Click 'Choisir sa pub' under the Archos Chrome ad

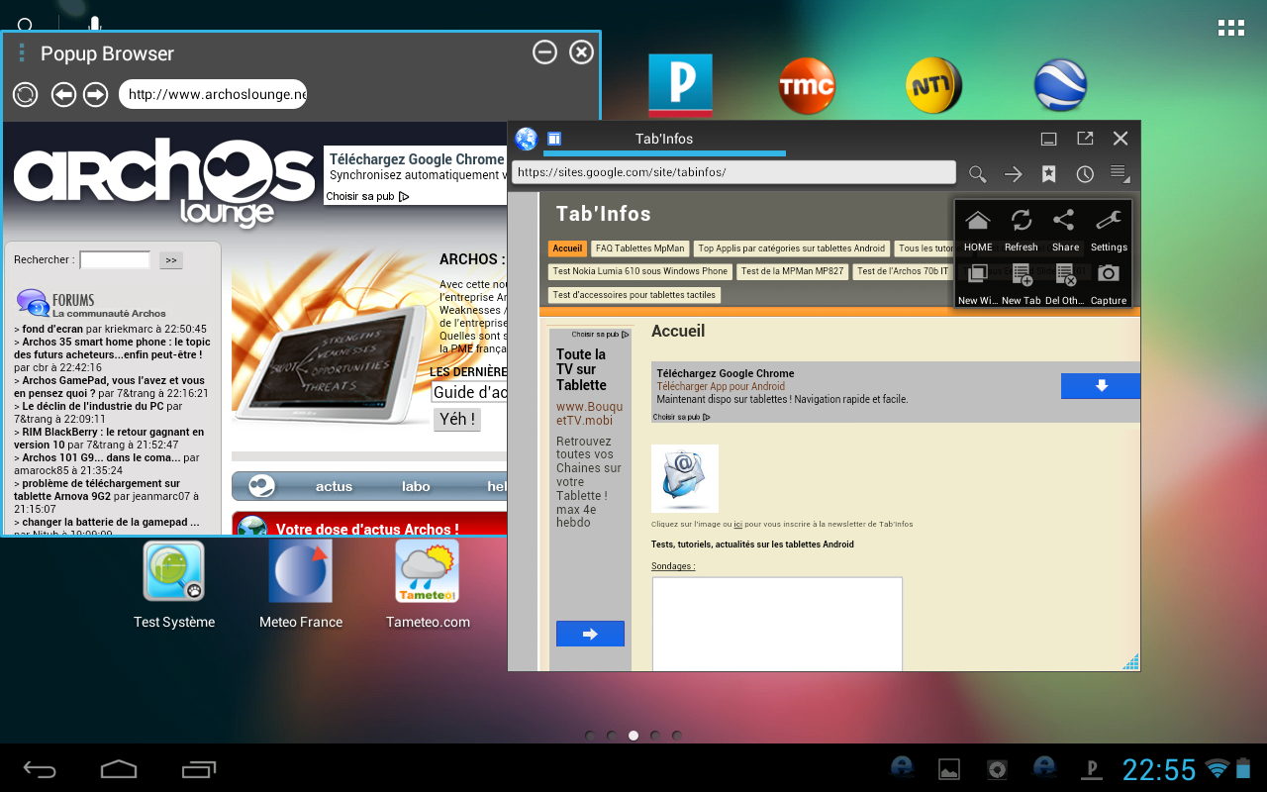[x=367, y=196]
